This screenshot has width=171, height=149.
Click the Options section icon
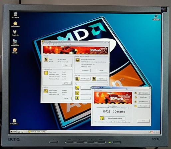point(46,91)
